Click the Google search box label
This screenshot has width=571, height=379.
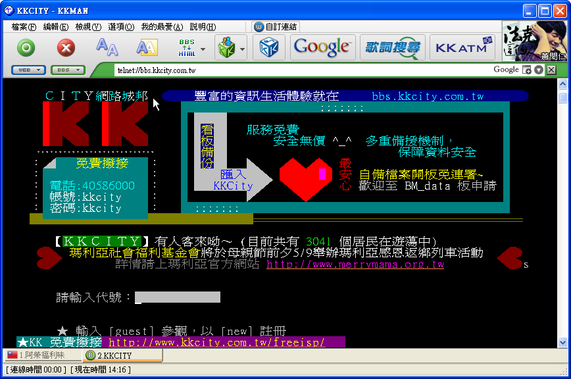[506, 70]
